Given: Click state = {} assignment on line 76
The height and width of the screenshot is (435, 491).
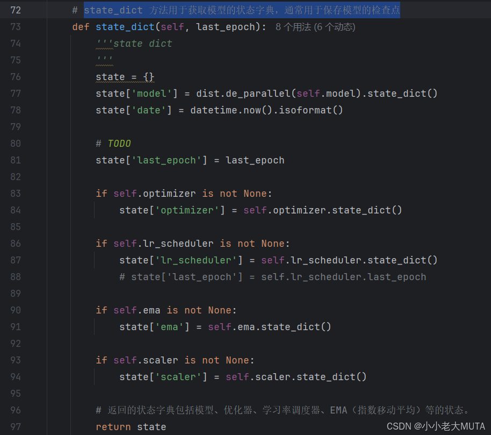Looking at the screenshot, I should pyautogui.click(x=124, y=76).
